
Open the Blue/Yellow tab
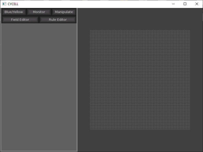click(x=14, y=12)
